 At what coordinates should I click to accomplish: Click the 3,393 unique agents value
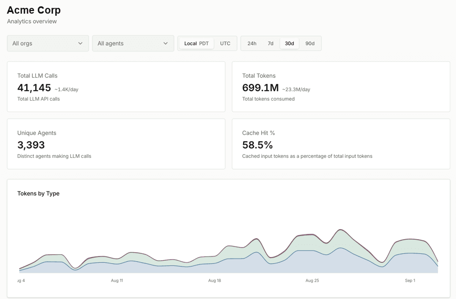click(31, 145)
